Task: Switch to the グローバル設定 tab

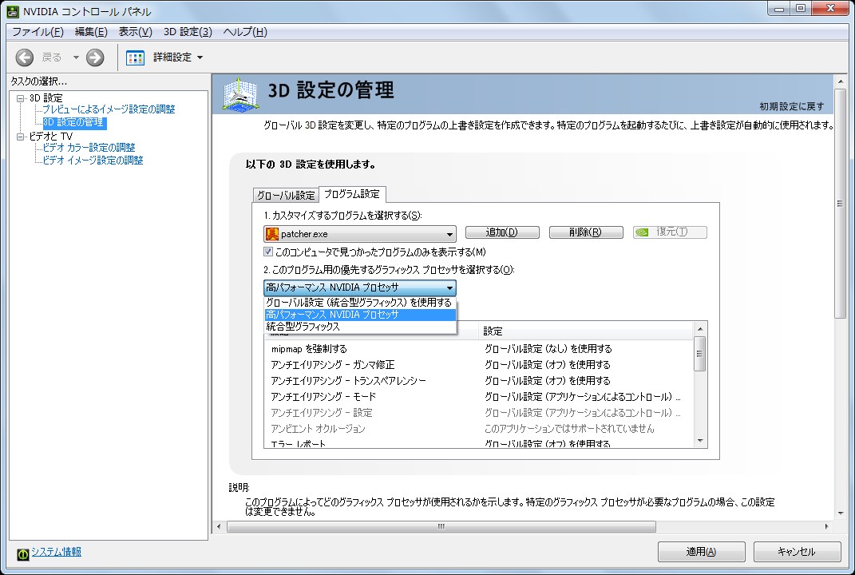Action: click(286, 196)
